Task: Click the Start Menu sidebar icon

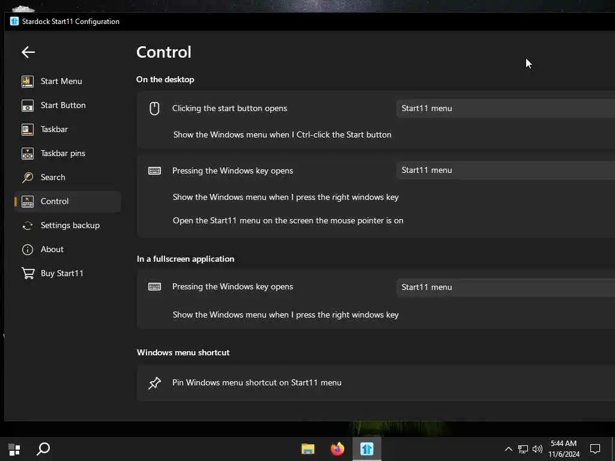Action: [28, 82]
